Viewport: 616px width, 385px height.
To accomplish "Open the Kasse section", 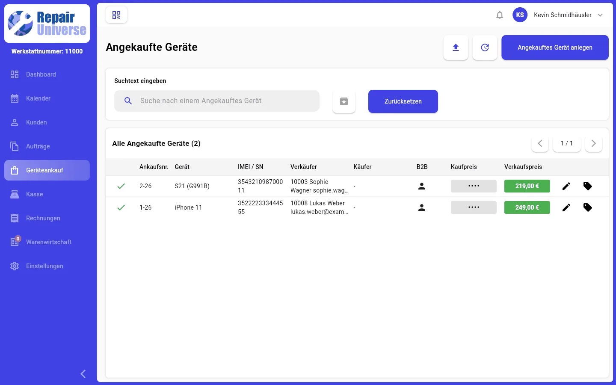I will pyautogui.click(x=47, y=194).
